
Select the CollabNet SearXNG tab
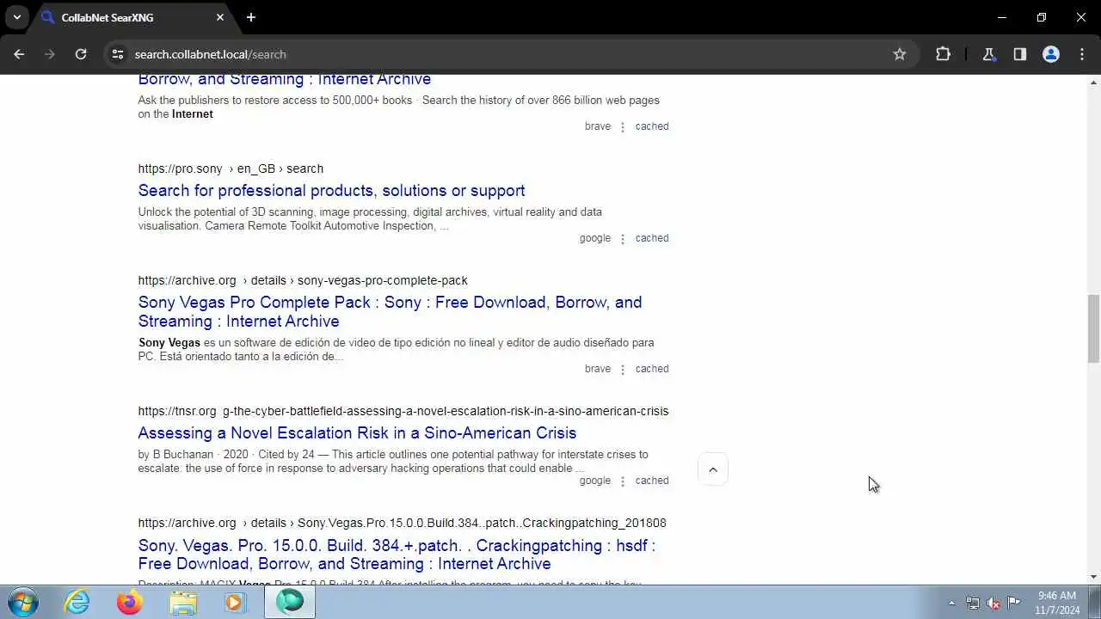click(x=133, y=17)
